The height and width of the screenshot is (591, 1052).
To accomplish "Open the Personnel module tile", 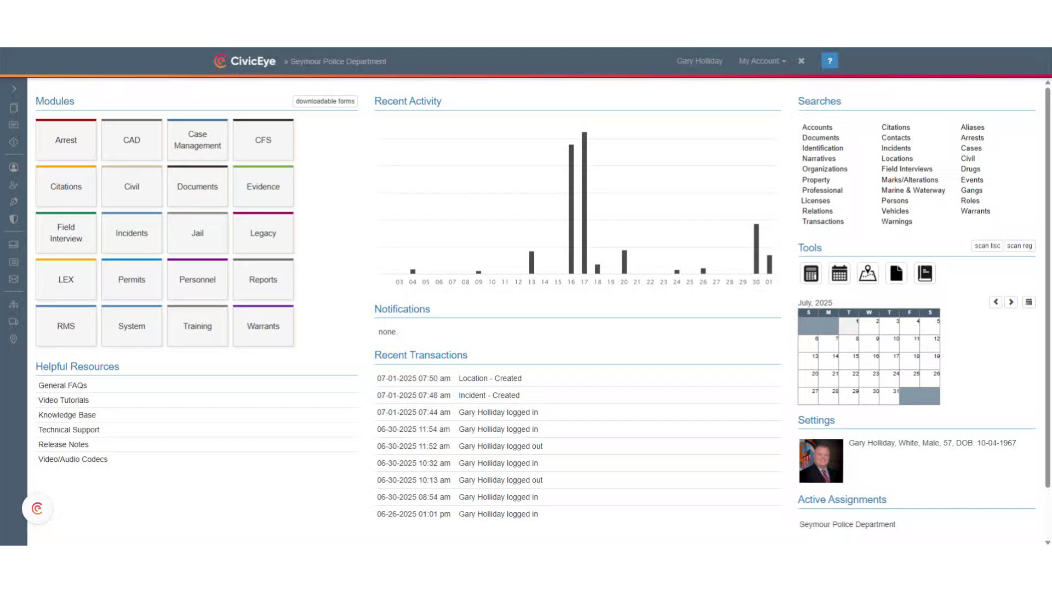I will (x=197, y=279).
